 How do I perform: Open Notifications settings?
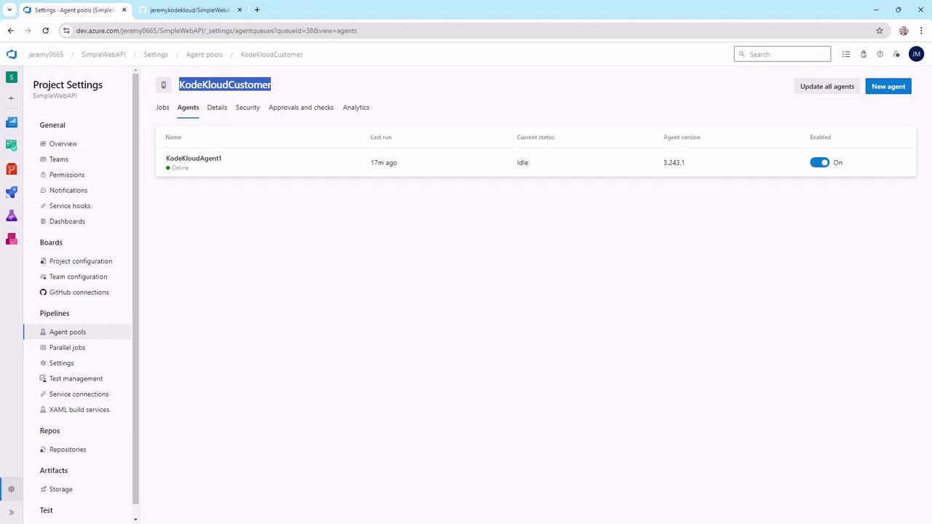(68, 191)
